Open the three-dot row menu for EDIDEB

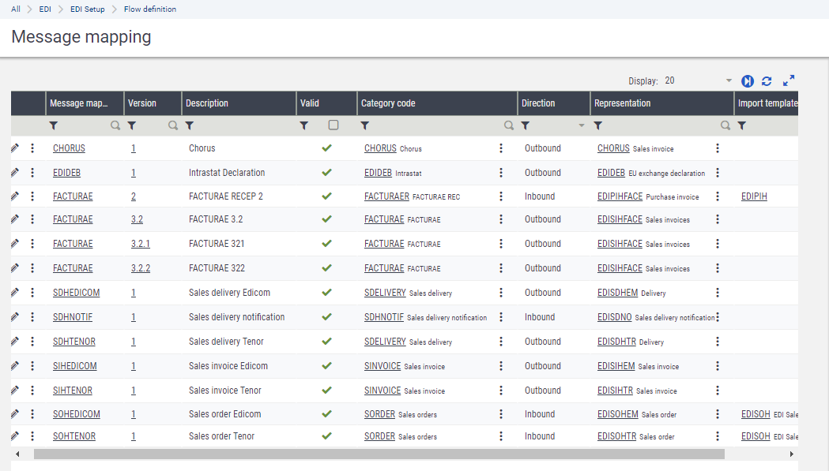32,173
